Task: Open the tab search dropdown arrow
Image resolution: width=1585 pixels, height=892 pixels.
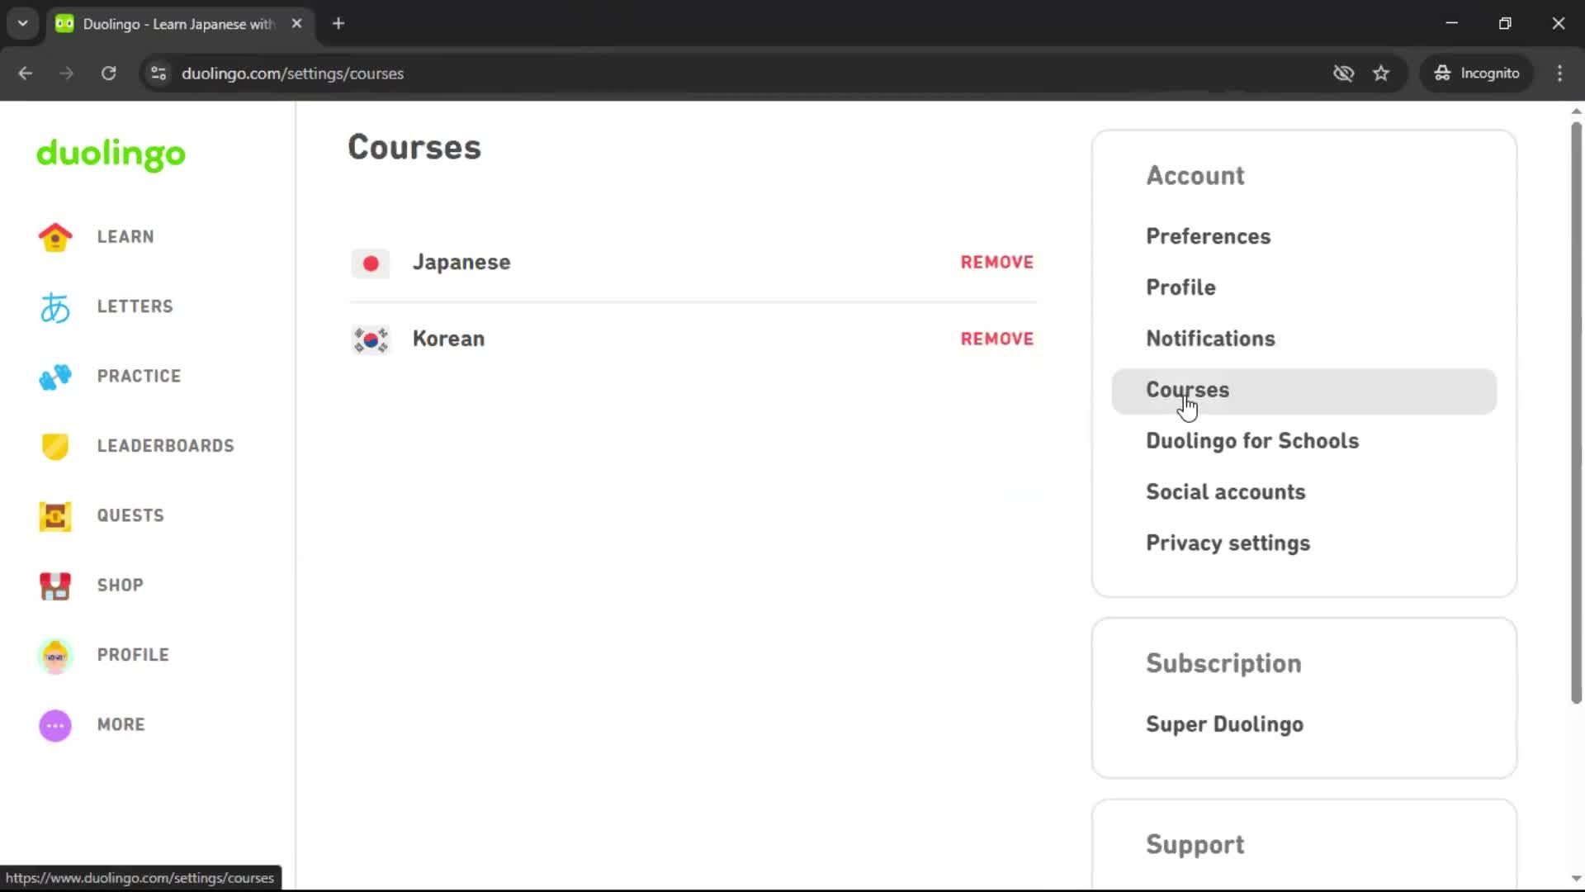Action: click(23, 23)
